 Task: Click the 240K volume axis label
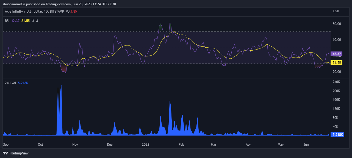click(336, 82)
